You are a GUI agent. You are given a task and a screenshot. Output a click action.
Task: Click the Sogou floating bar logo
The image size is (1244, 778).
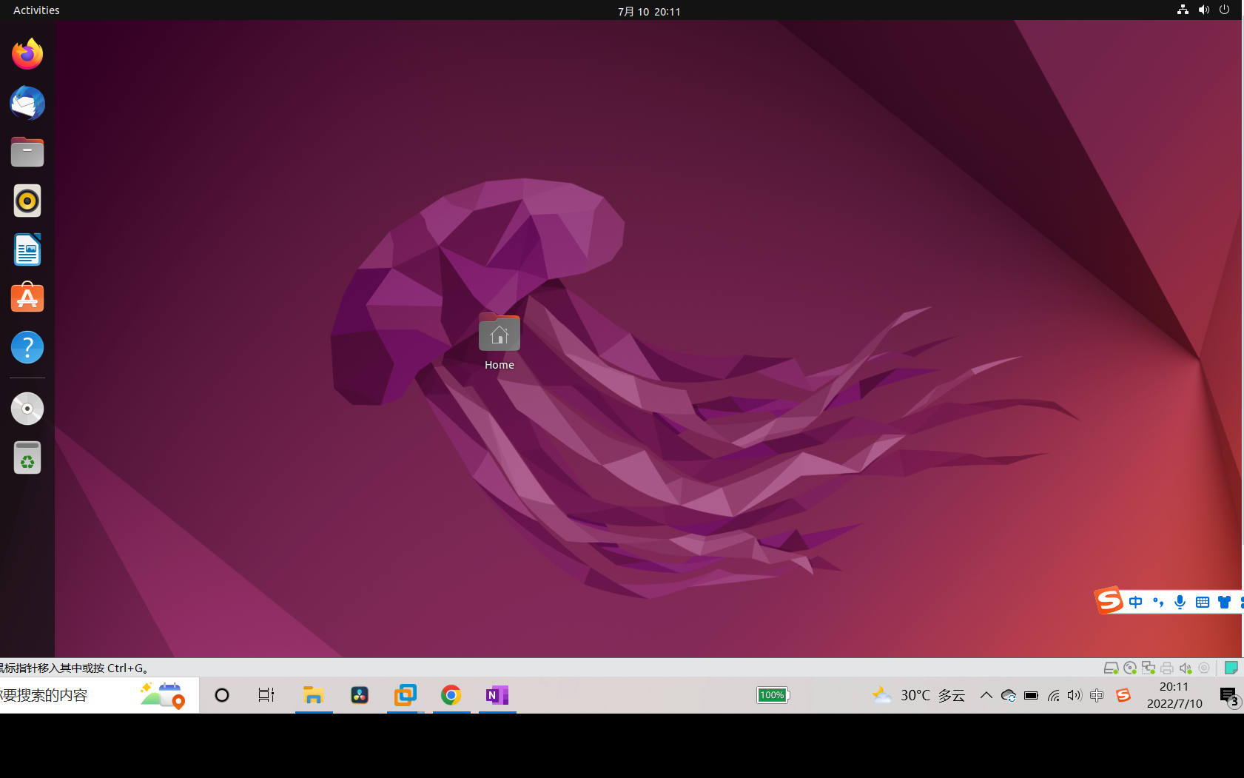1109,600
